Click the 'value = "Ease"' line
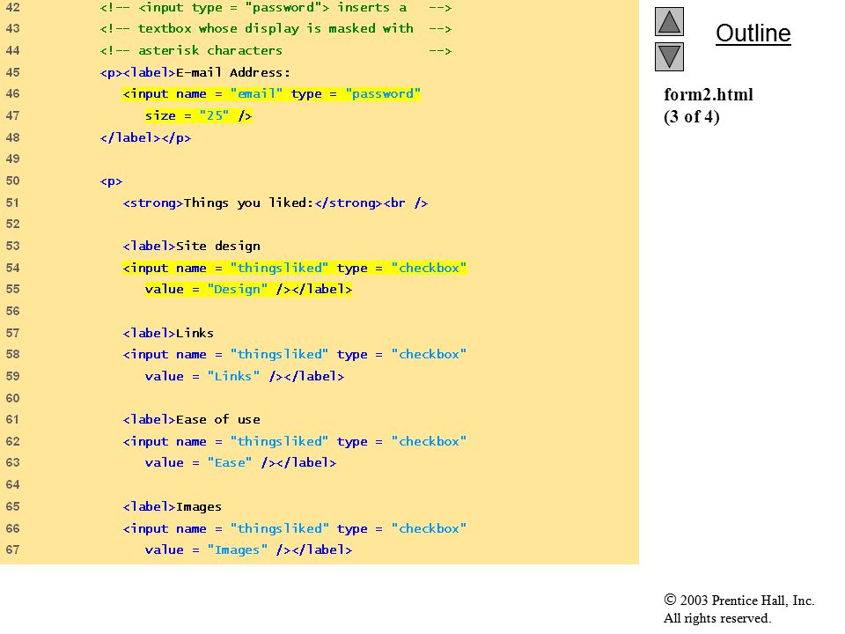 click(x=240, y=463)
